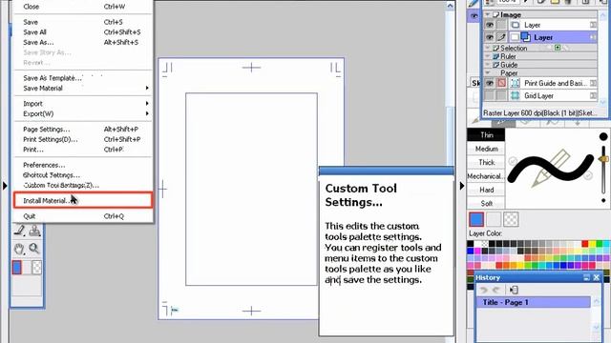Viewport: 611px width, 343px height.
Task: Select the transparent swatch above Layer Color
Action: (511, 219)
